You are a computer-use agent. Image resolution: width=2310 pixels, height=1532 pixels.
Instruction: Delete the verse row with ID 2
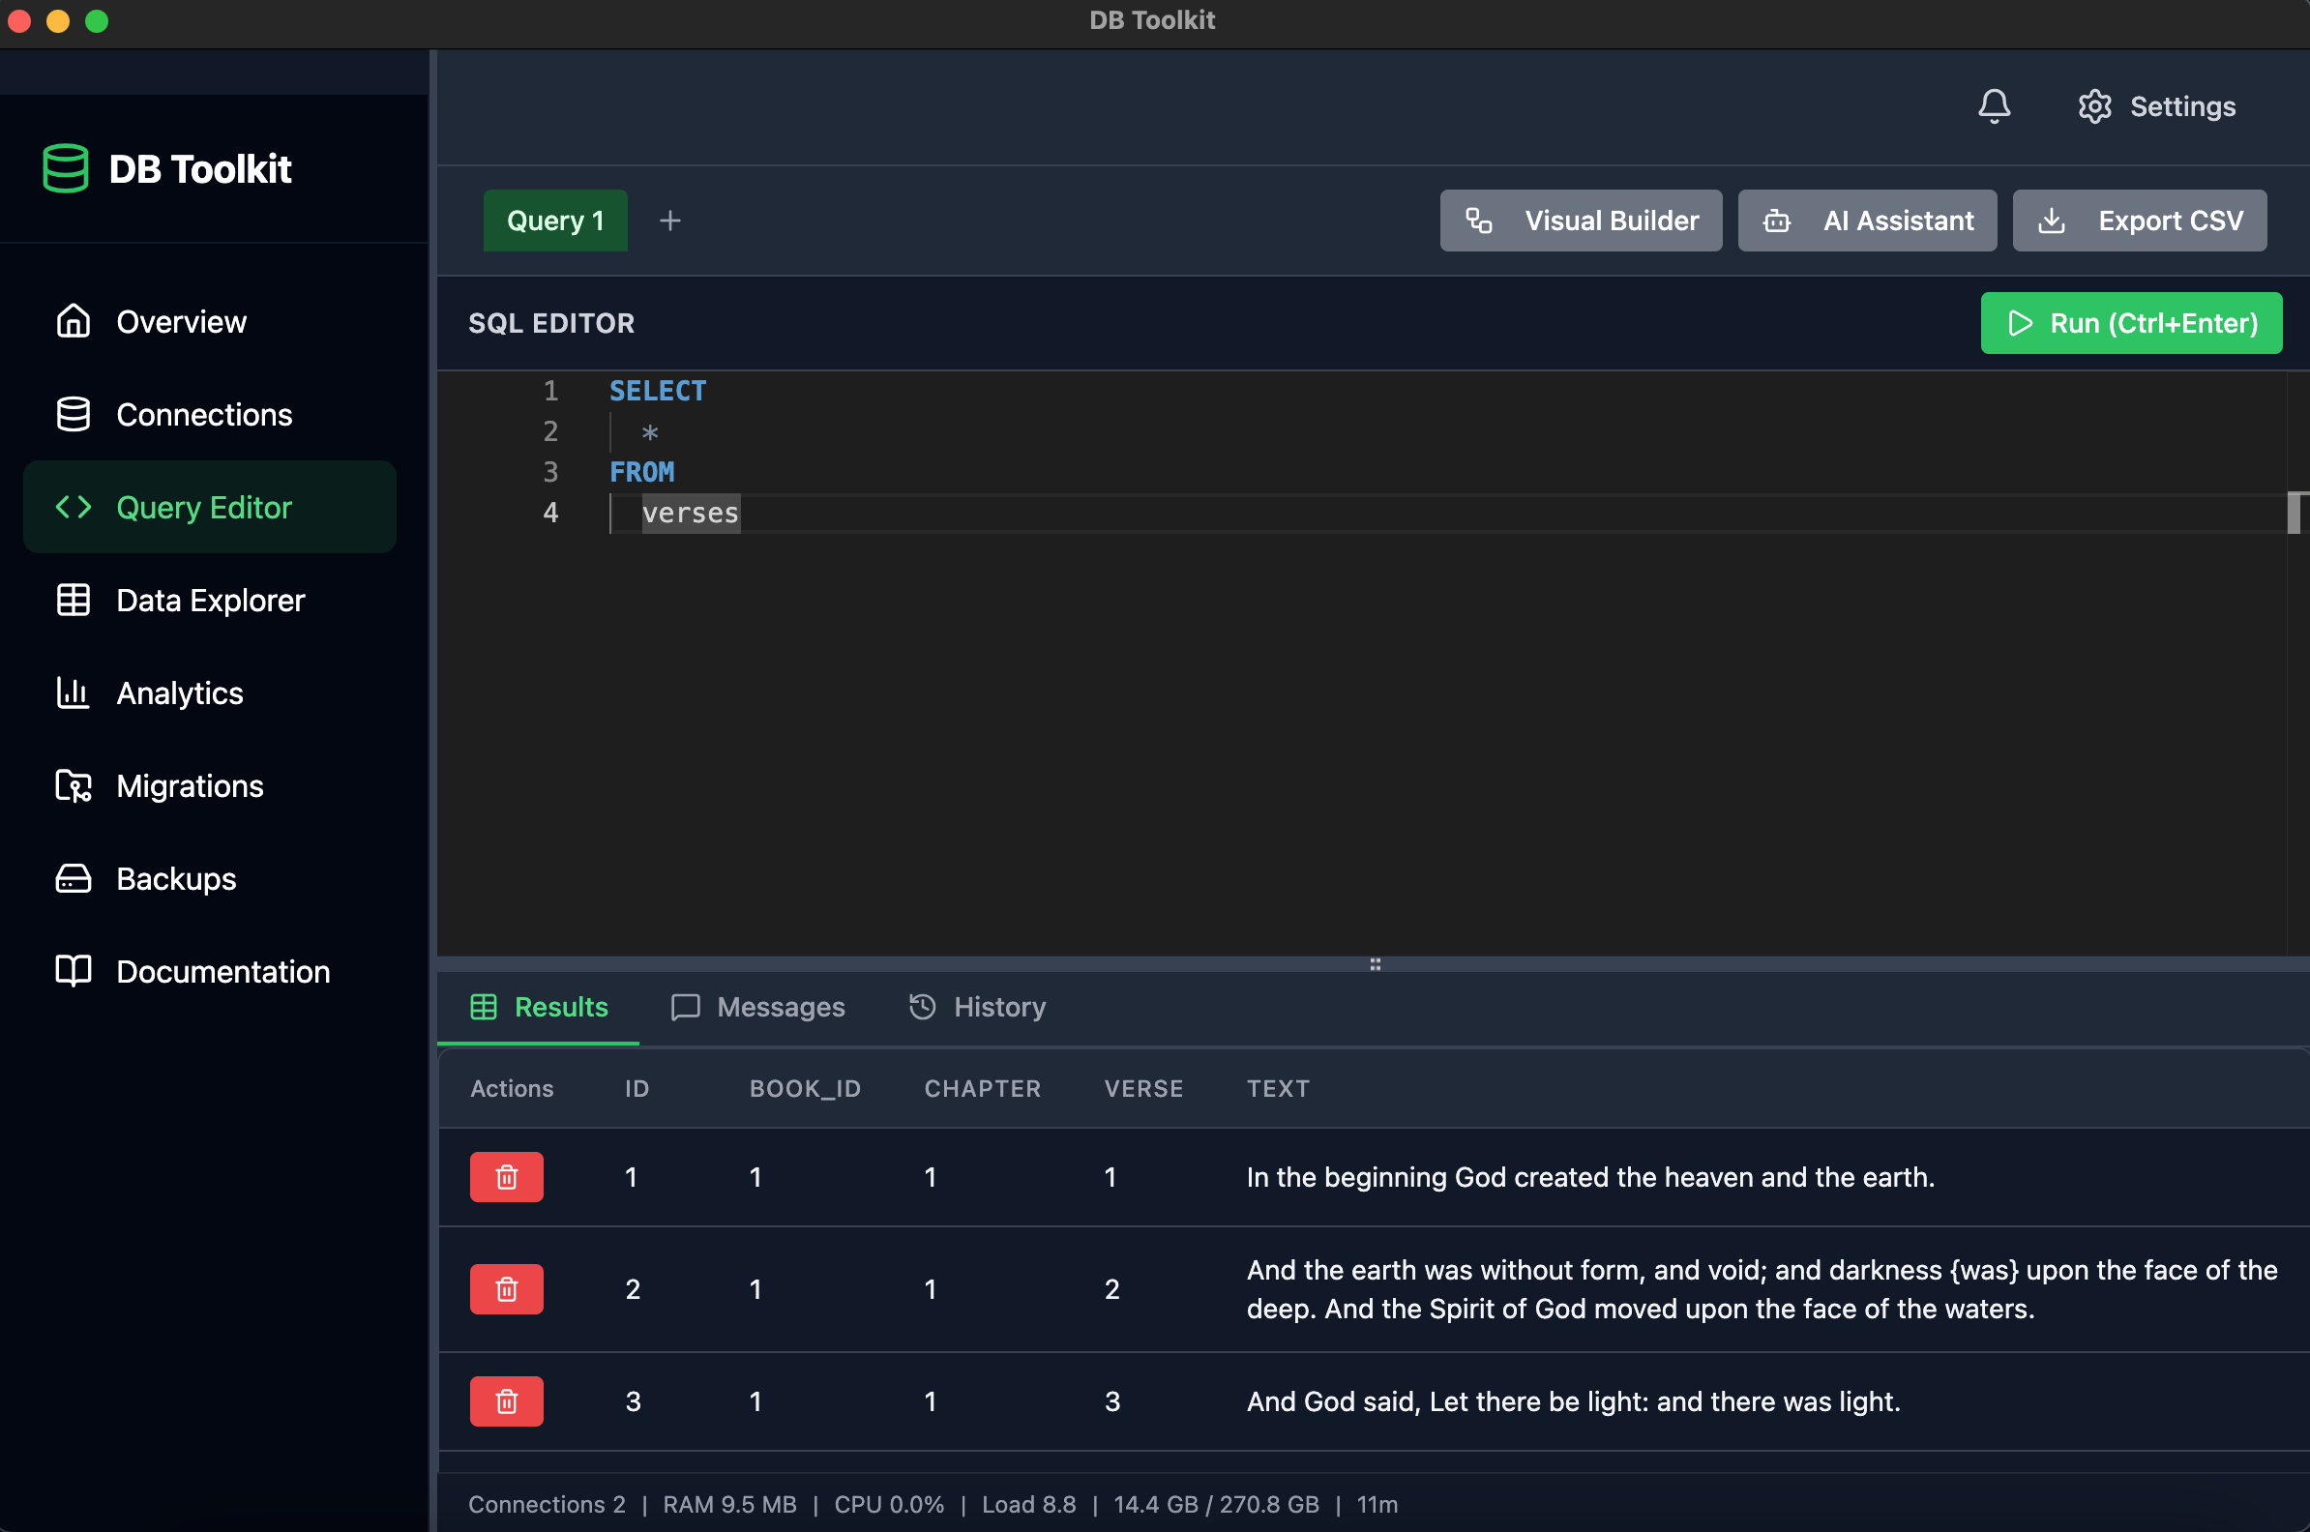[x=506, y=1288]
